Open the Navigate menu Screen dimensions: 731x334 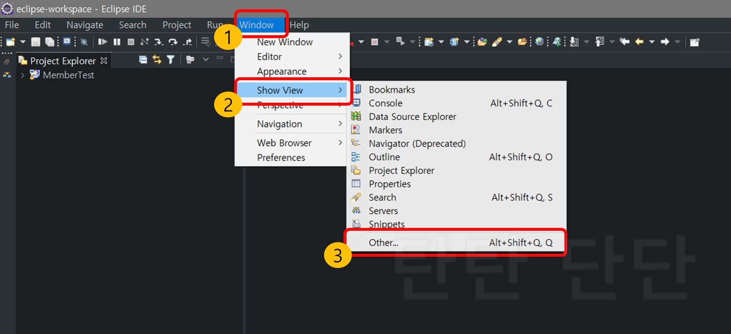(x=85, y=25)
